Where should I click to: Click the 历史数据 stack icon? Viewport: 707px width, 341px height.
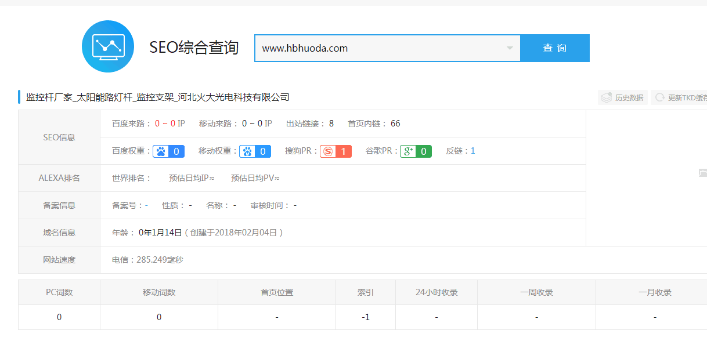pyautogui.click(x=607, y=97)
